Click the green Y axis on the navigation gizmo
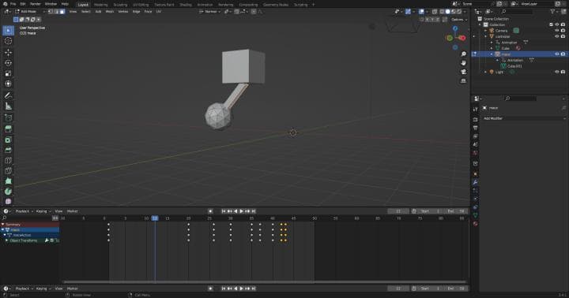This screenshot has height=298, width=569. pyautogui.click(x=450, y=38)
